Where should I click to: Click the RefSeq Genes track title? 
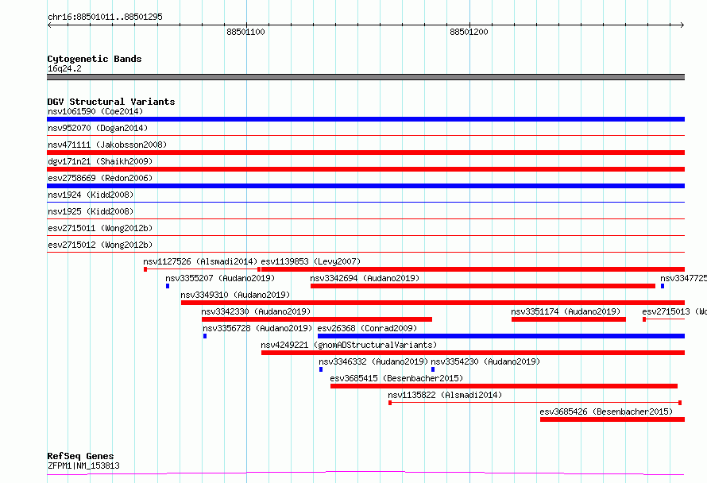(x=80, y=456)
